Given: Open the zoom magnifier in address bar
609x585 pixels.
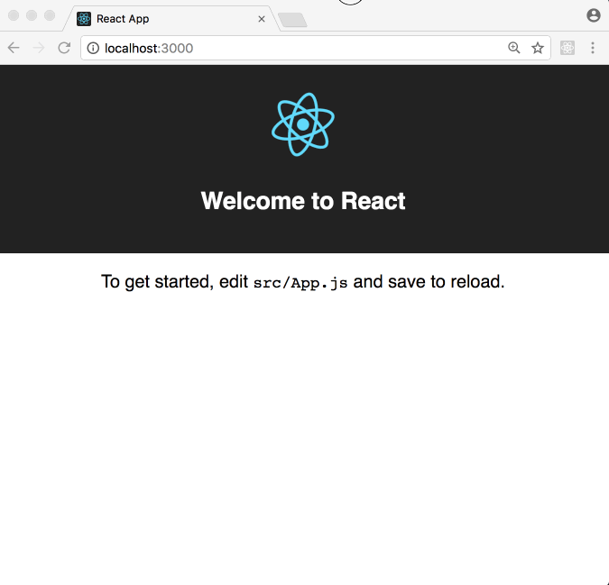Looking at the screenshot, I should [x=514, y=48].
